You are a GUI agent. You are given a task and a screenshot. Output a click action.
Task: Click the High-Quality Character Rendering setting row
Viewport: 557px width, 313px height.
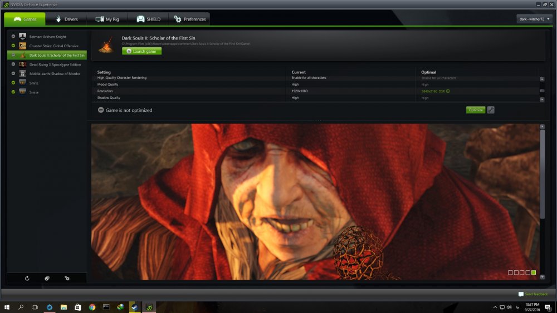point(315,78)
